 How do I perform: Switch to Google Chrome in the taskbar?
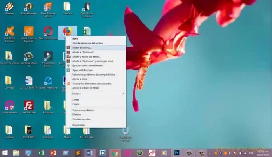click(x=115, y=153)
